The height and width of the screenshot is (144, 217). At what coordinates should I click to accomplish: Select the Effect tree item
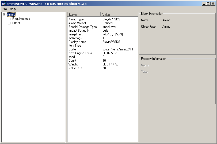pyautogui.click(x=16, y=23)
